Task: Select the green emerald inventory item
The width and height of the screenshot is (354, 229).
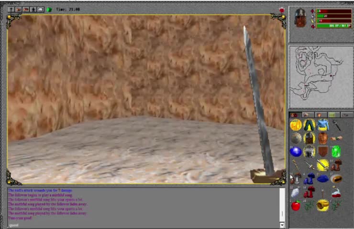Action: tap(336, 151)
